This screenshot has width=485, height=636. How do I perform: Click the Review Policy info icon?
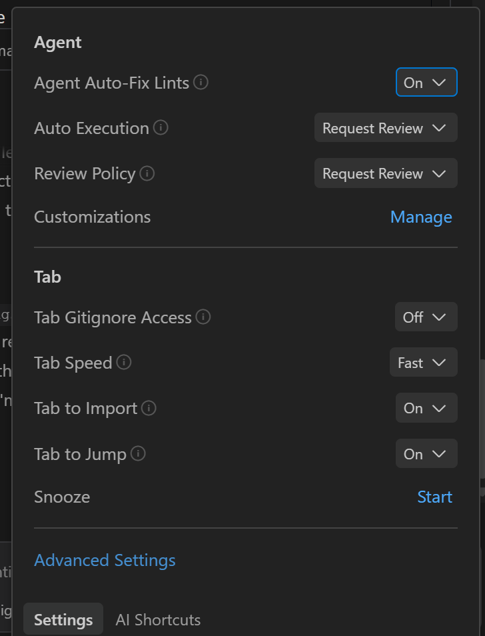point(147,173)
